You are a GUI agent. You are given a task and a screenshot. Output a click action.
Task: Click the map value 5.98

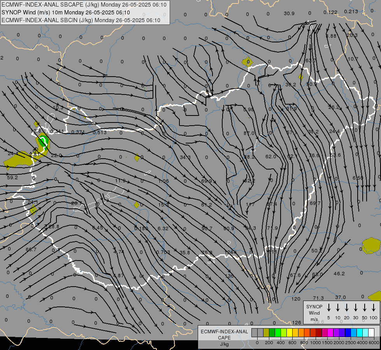(x=248, y=110)
